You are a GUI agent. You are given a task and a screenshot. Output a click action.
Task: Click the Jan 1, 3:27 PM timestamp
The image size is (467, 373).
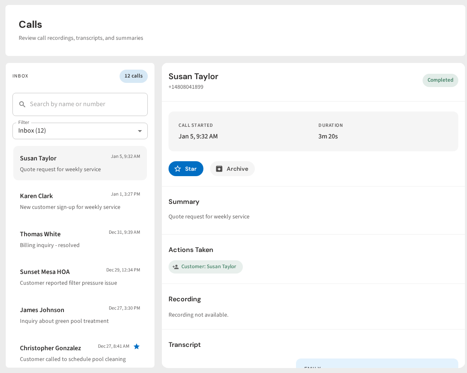pyautogui.click(x=125, y=194)
